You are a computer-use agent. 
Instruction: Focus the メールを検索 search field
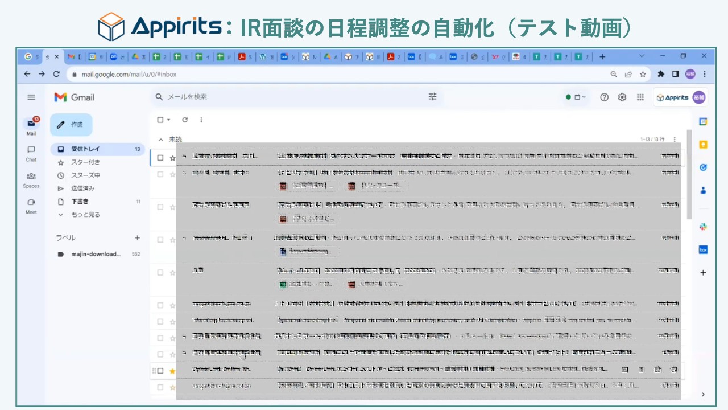pos(296,97)
